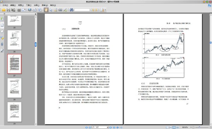212x129 pixels.
Task: Click the next view grey arrow
Action: point(121,127)
